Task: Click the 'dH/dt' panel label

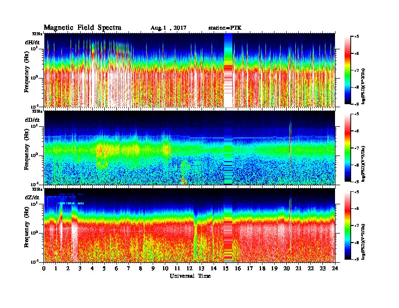Action: click(32, 42)
